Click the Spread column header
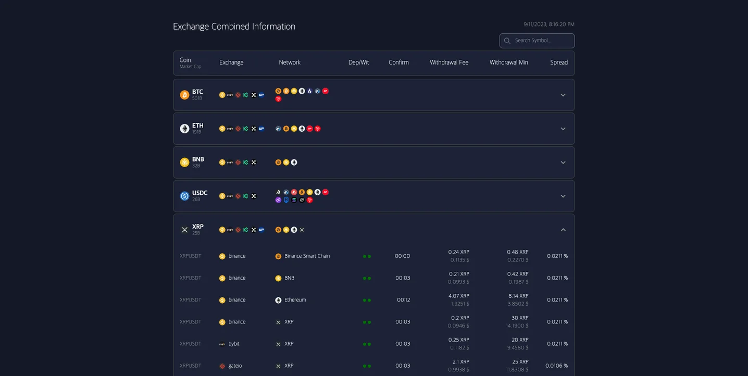Viewport: 748px width, 376px height. click(x=559, y=62)
